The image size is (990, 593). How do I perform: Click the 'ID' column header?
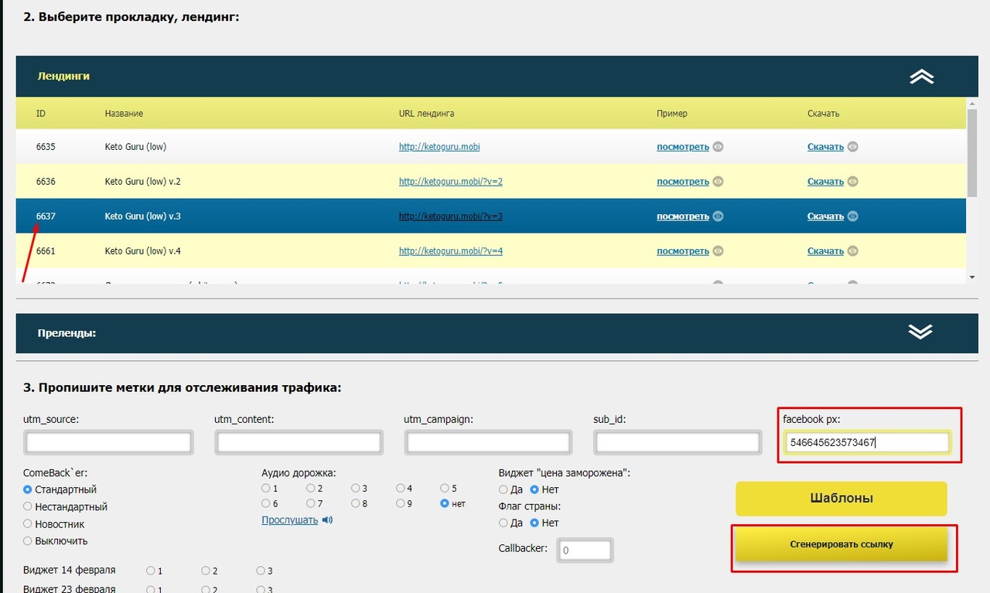point(41,114)
